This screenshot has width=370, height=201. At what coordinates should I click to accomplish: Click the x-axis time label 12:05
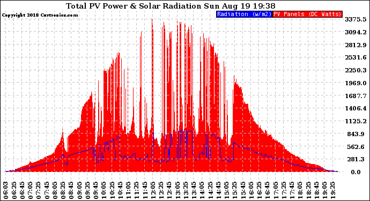pyautogui.click(x=153, y=190)
